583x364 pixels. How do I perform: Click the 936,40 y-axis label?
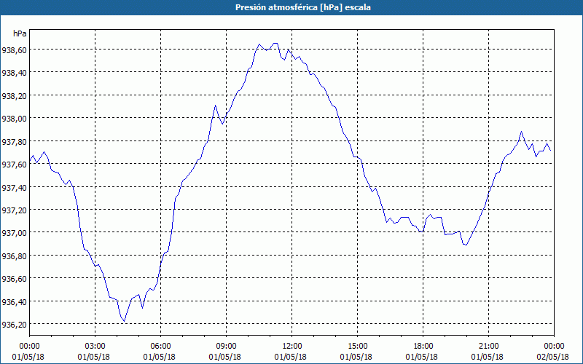[14, 301]
